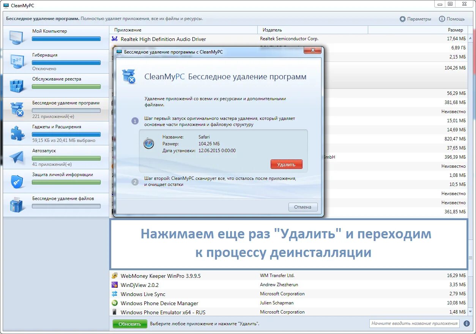Click the Safari compass icon in dialog

coord(149,143)
